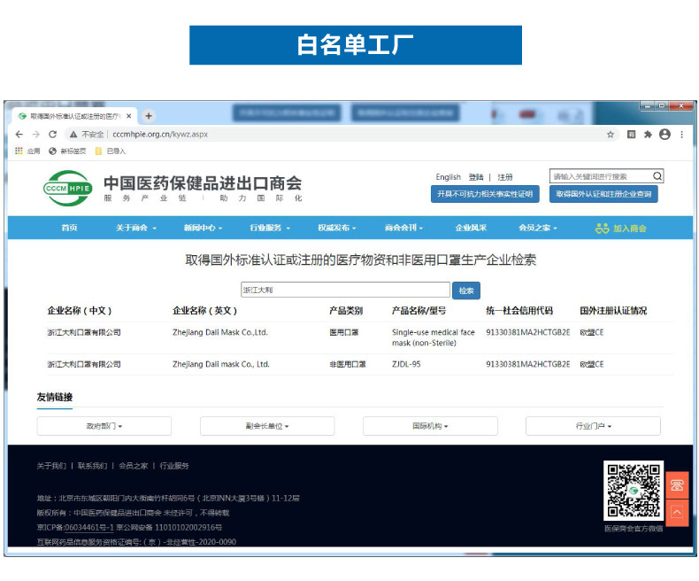The image size is (699, 581).
Task: Open Chrome's three-dot menu
Action: pyautogui.click(x=681, y=135)
